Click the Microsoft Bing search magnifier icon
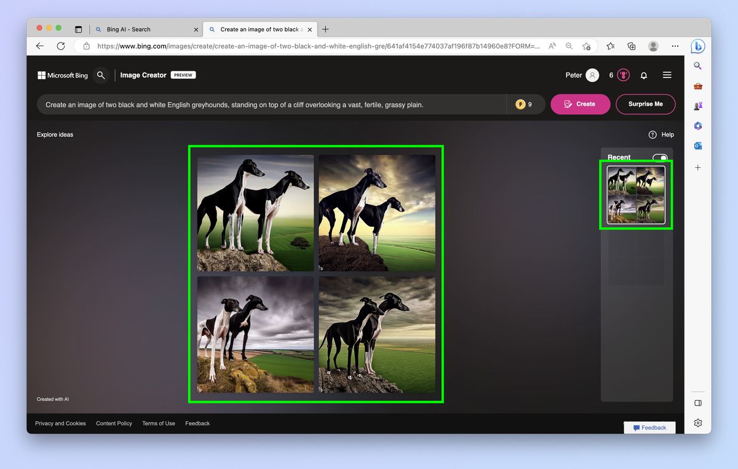 point(101,75)
